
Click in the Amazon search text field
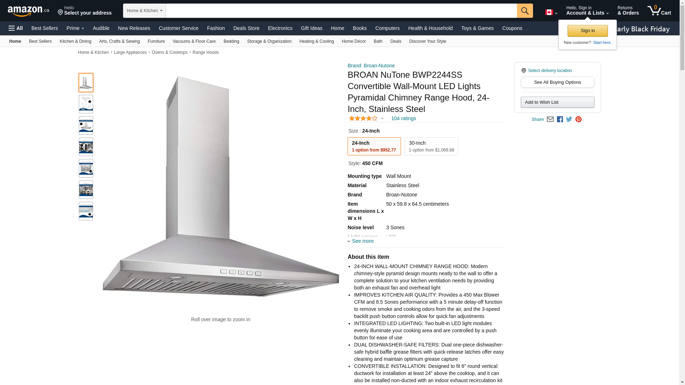click(x=341, y=11)
